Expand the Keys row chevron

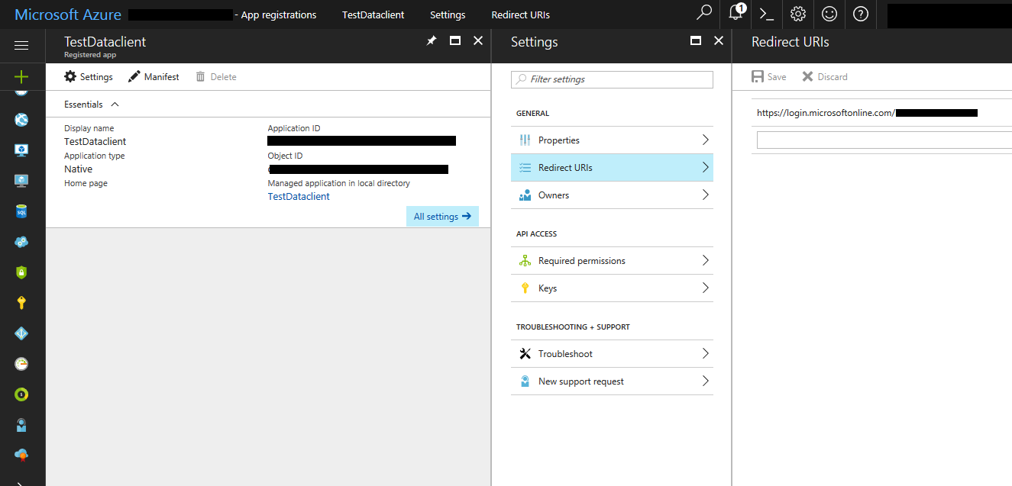click(705, 288)
